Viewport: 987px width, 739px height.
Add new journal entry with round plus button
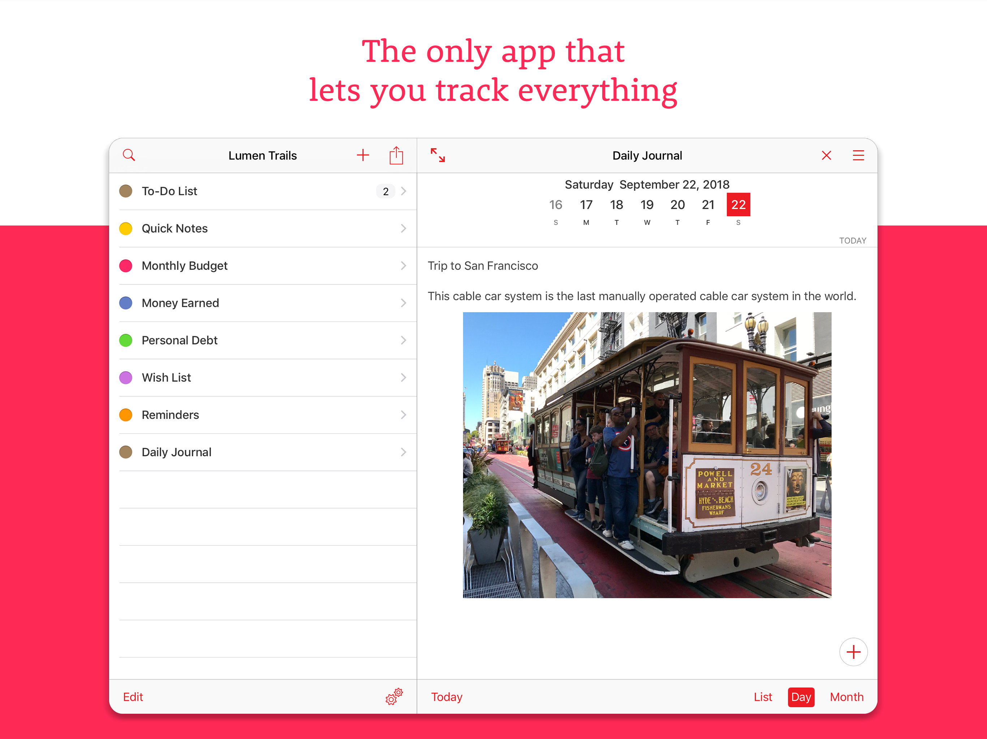[853, 652]
